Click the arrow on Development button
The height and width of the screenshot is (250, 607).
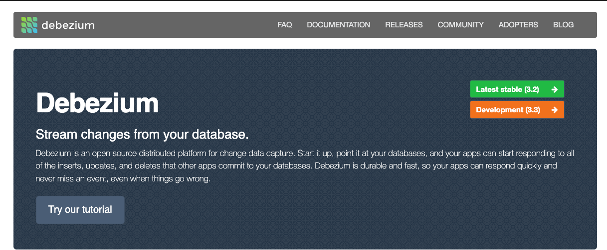(x=554, y=110)
